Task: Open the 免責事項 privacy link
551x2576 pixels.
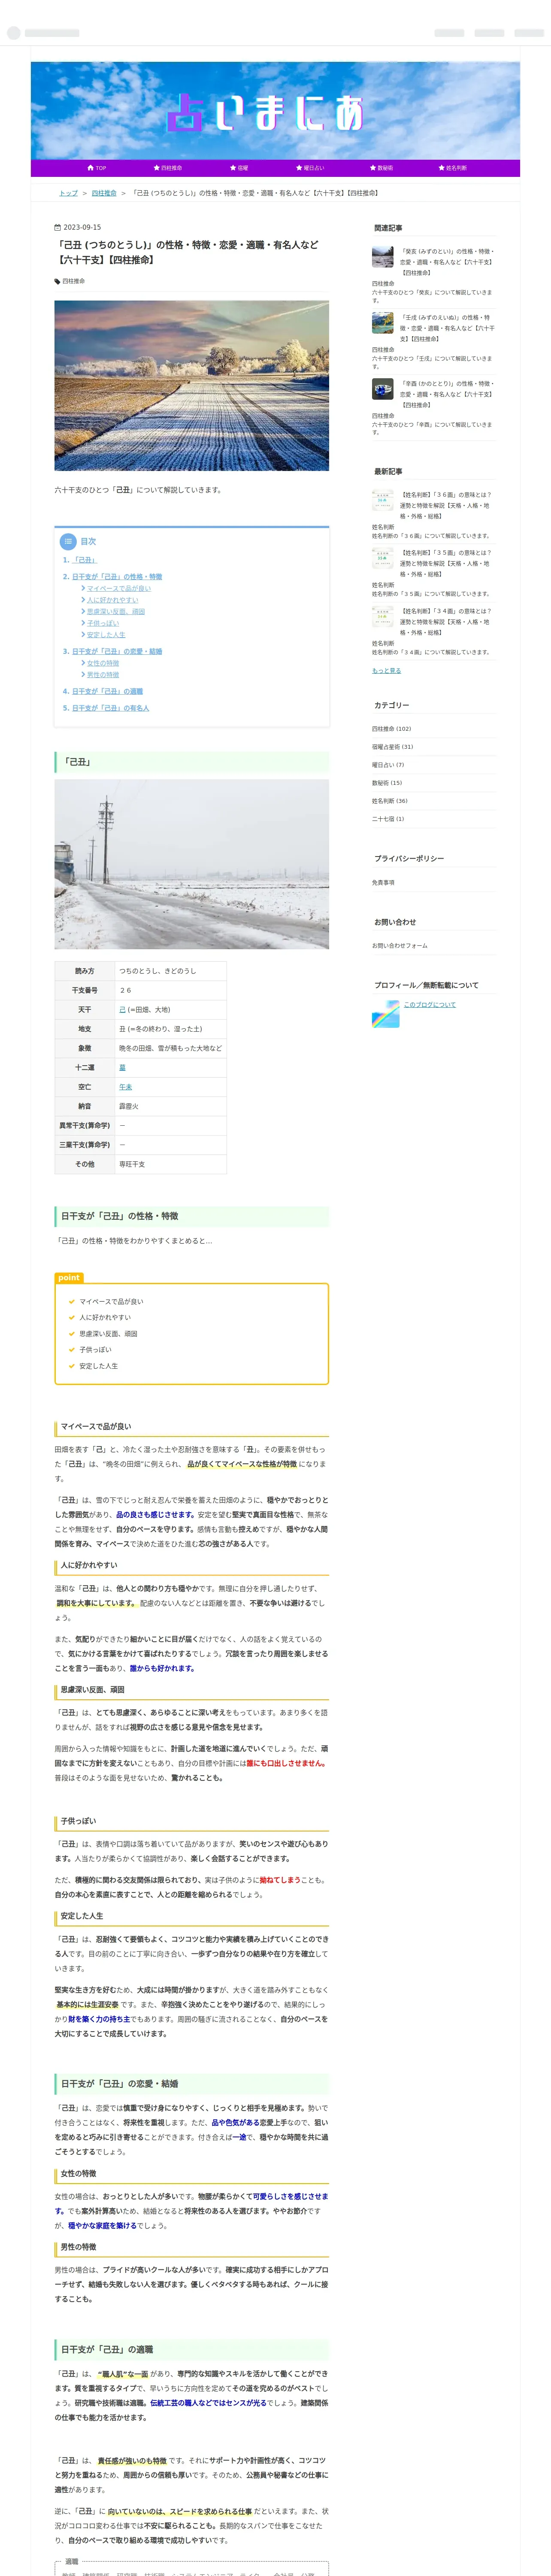Action: point(383,883)
